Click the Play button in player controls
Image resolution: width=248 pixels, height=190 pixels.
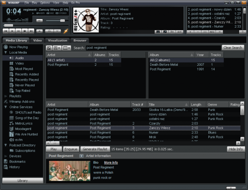12,31
